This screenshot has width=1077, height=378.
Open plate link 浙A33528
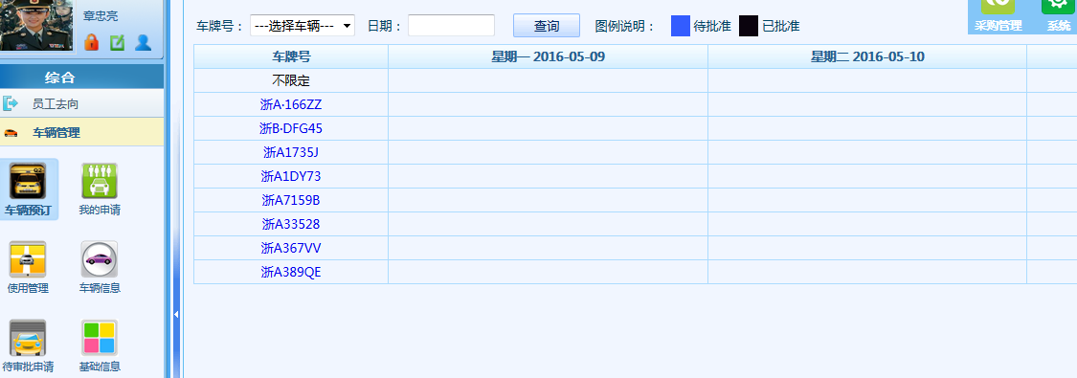click(291, 224)
